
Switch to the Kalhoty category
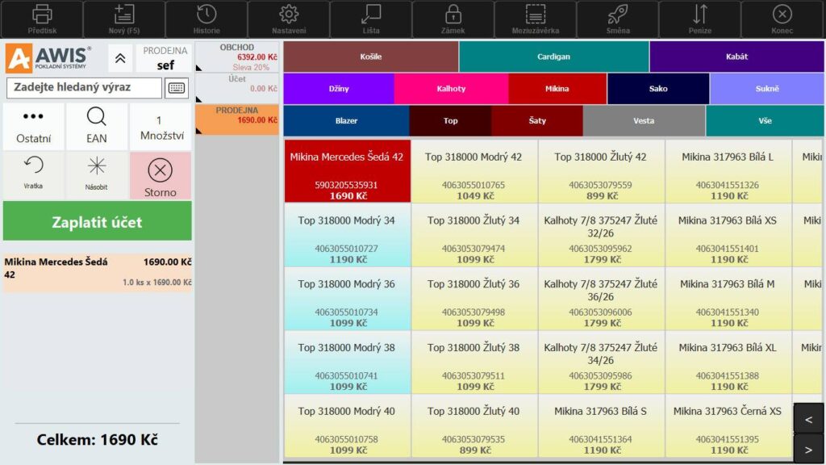(x=451, y=89)
